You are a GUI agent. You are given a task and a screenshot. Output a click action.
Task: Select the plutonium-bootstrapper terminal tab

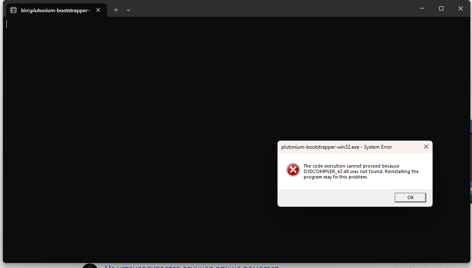pos(57,10)
